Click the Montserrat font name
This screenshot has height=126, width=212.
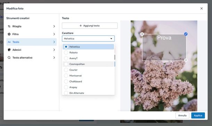coord(75,76)
